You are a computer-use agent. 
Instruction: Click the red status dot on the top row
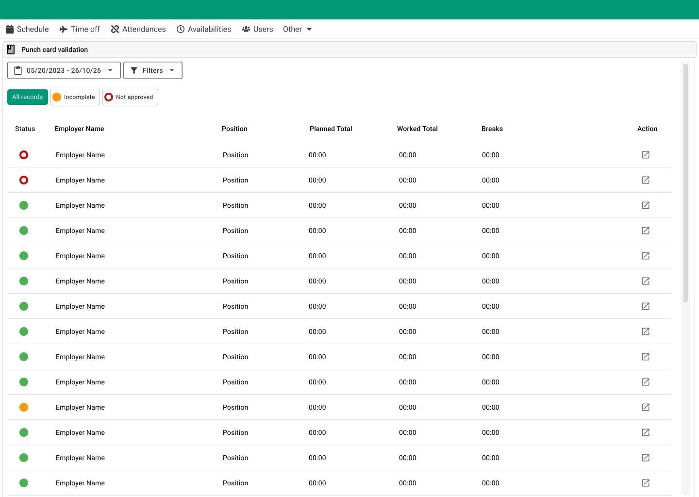(x=24, y=155)
